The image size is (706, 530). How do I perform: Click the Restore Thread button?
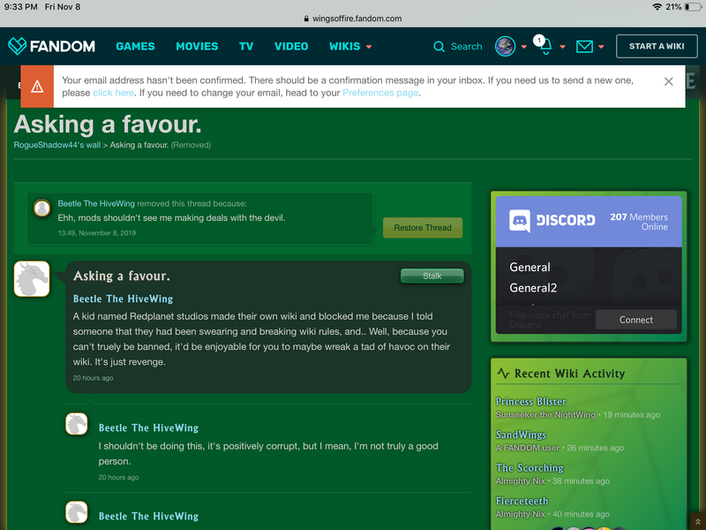click(x=422, y=228)
